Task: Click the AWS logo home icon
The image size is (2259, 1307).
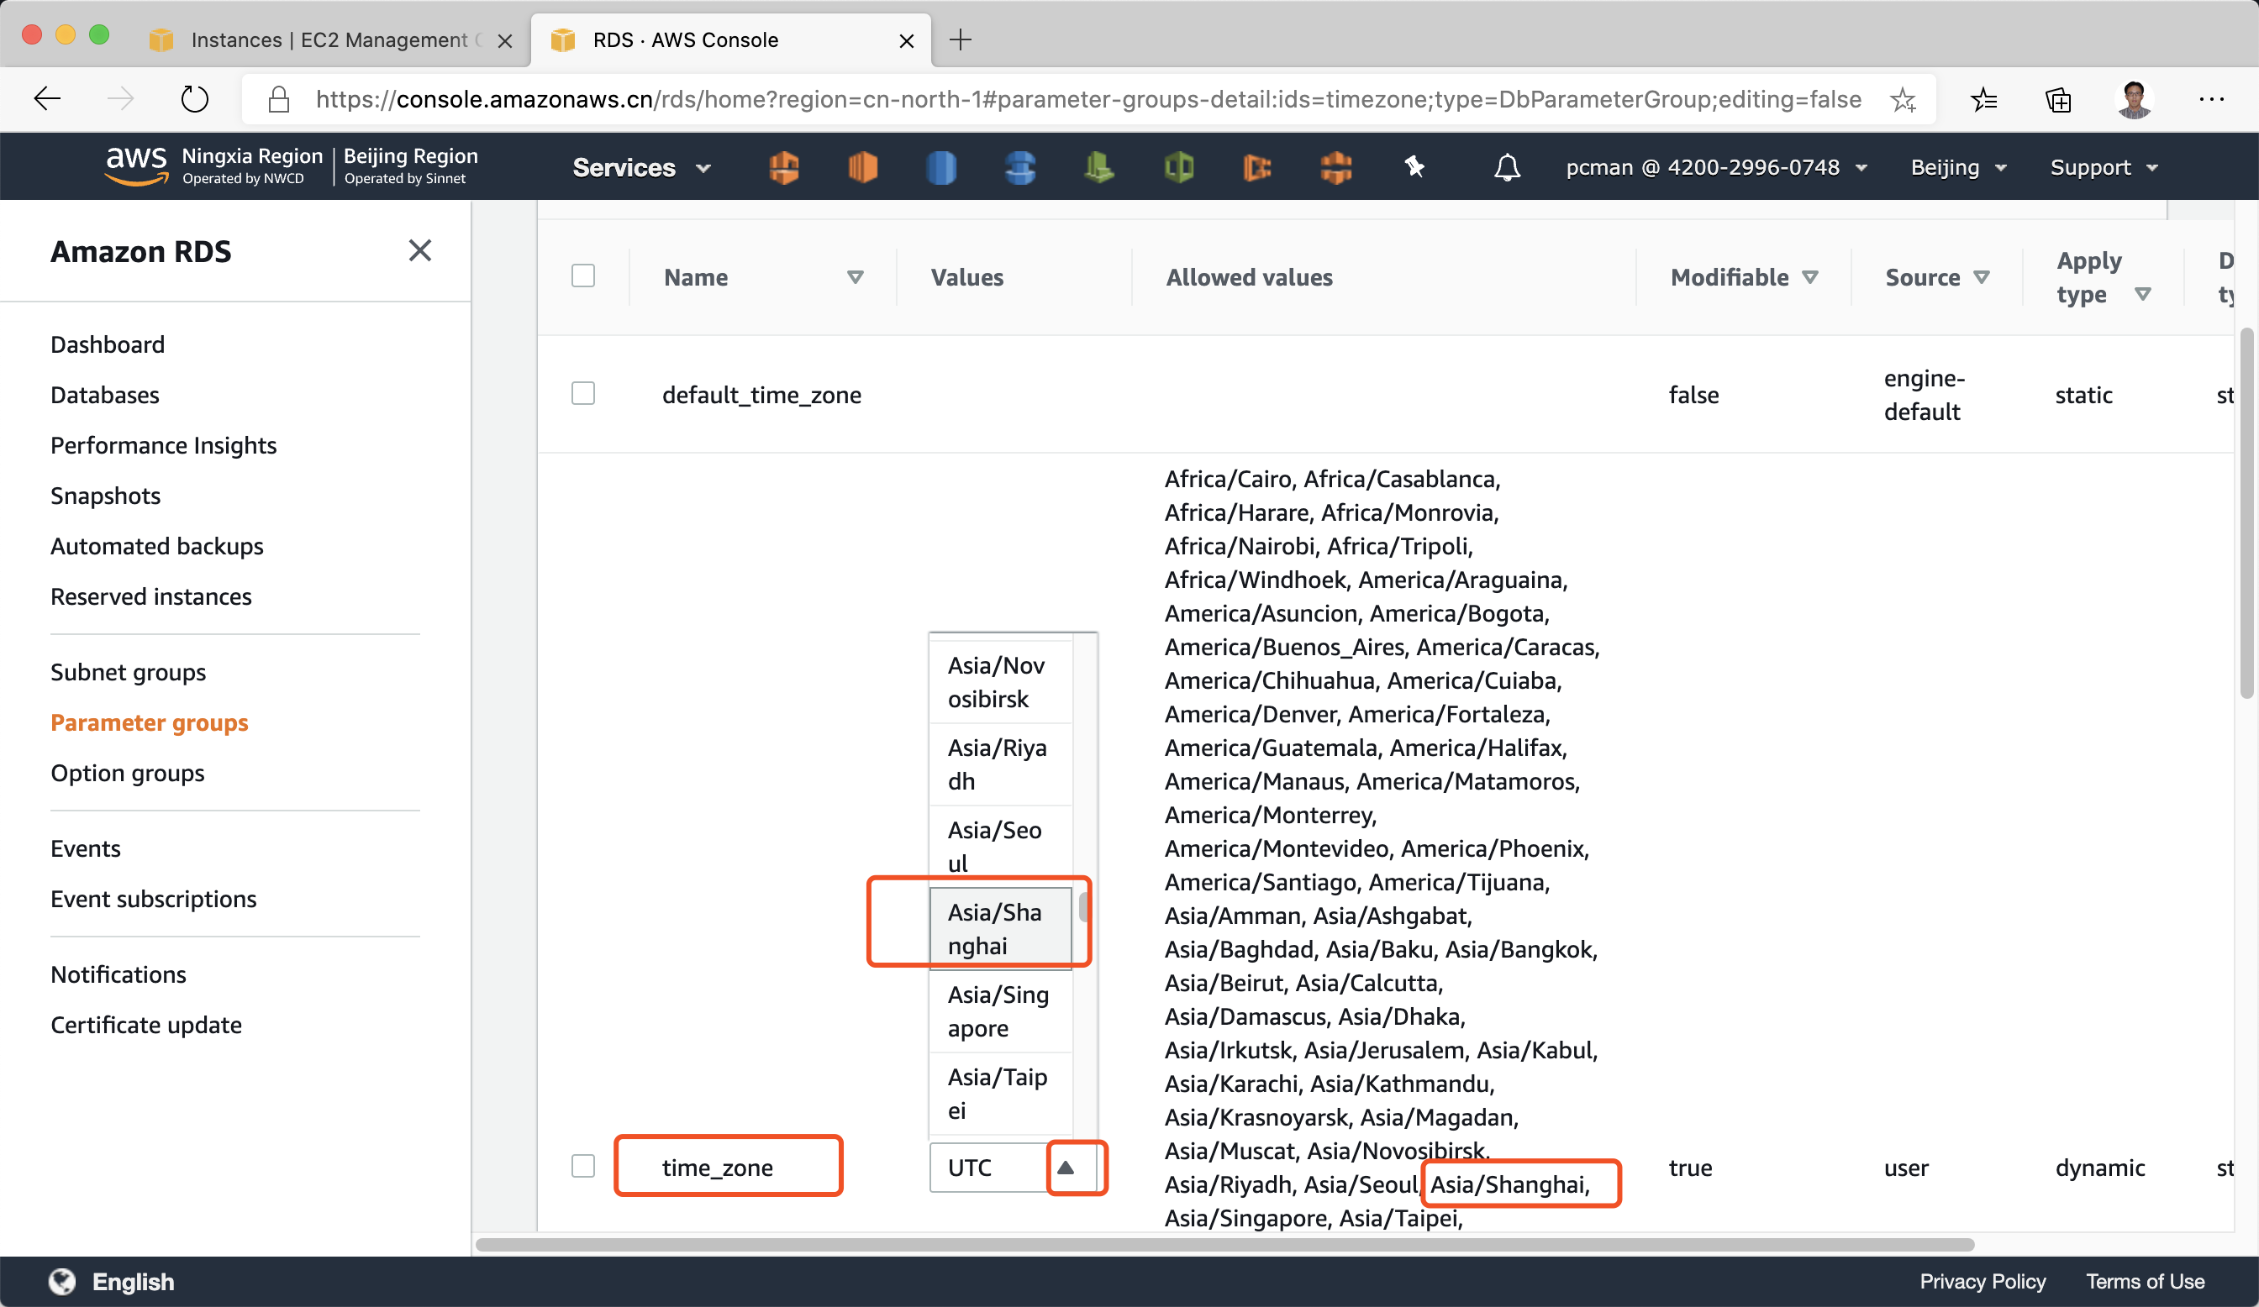Action: point(136,165)
